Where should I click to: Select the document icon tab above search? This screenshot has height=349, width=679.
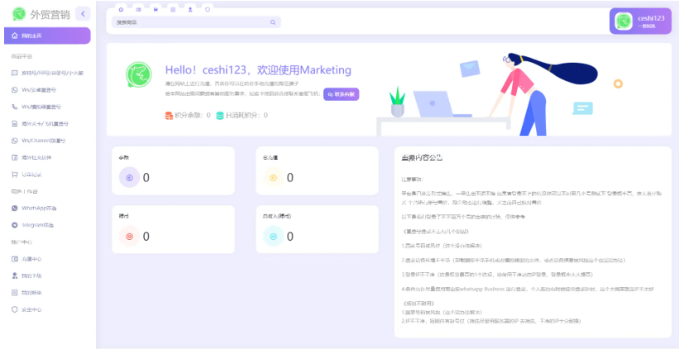point(173,9)
